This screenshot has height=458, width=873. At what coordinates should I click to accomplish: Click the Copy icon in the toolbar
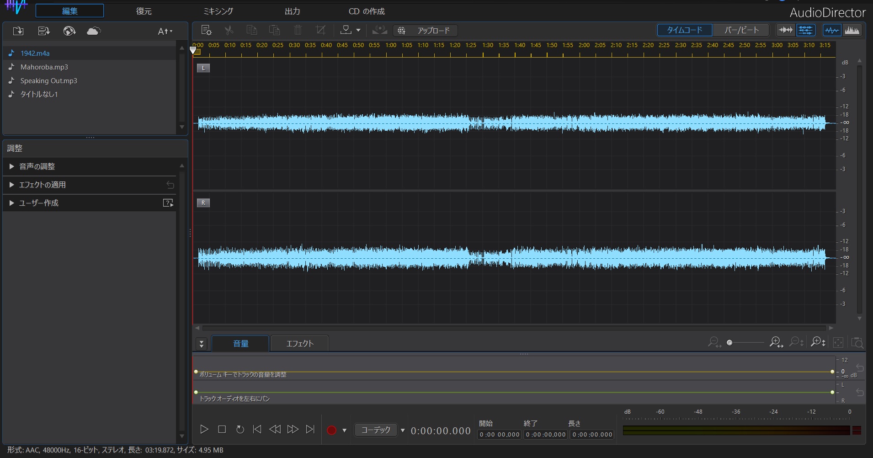click(x=252, y=30)
